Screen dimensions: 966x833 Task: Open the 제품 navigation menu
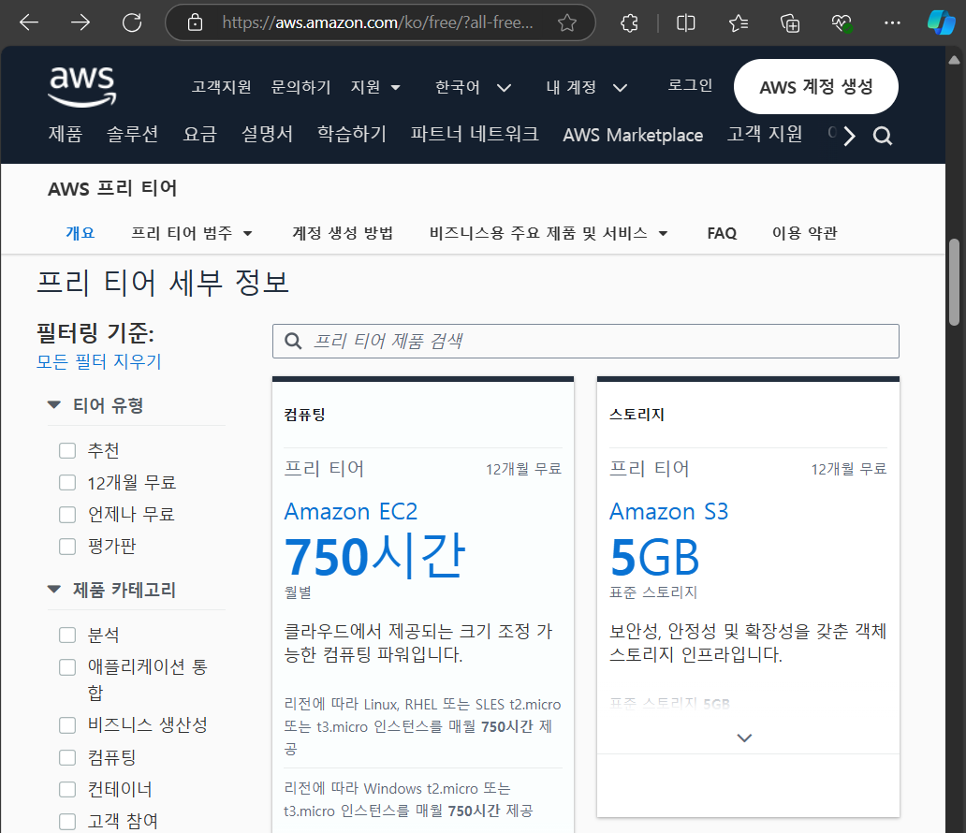click(66, 135)
